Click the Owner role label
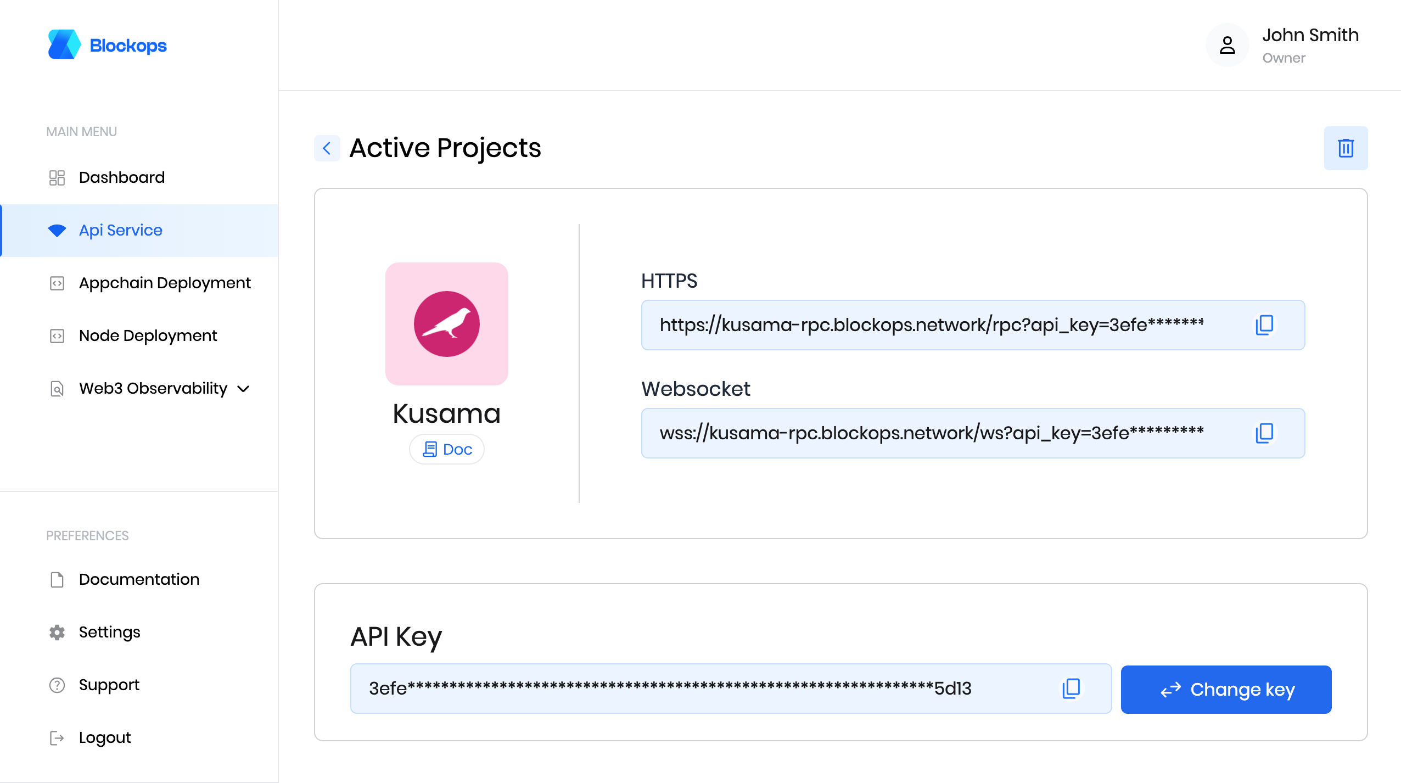 (1284, 58)
